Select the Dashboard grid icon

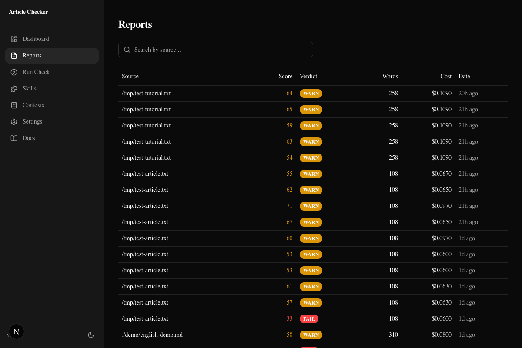[x=14, y=39]
